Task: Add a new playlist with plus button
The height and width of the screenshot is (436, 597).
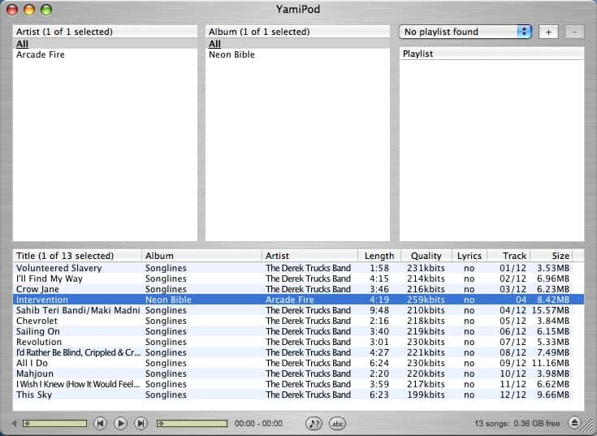Action: pos(548,32)
